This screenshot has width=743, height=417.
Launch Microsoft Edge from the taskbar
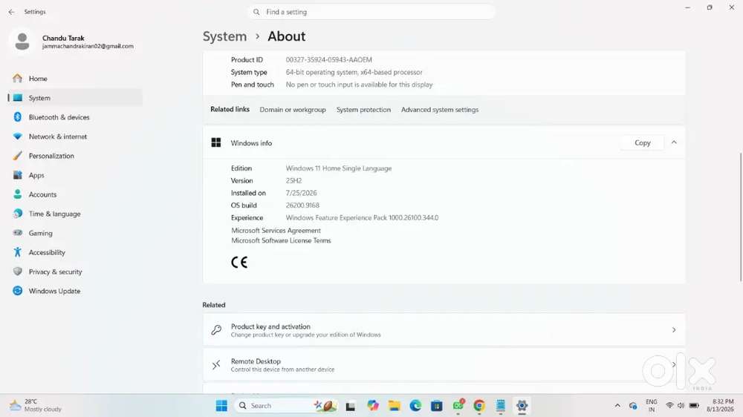pos(415,406)
